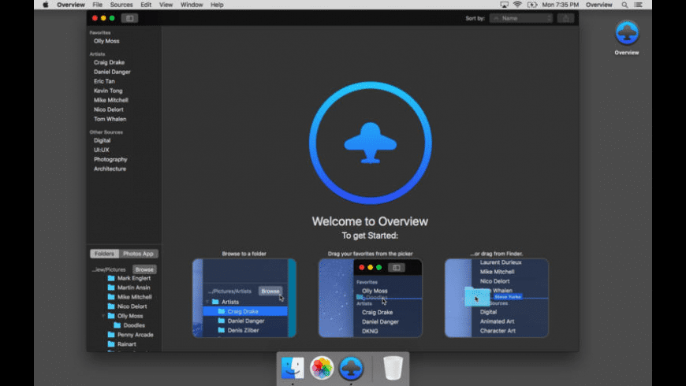Open the Help menu
Screen dimensions: 686x386
217,5
